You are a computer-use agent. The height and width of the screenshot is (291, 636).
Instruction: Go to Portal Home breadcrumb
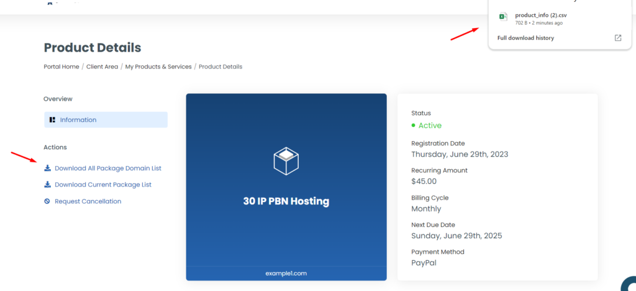point(61,67)
